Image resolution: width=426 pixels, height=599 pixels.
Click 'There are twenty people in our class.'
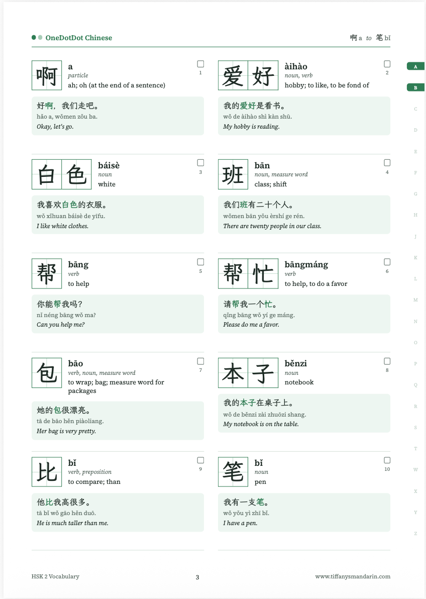(x=272, y=226)
